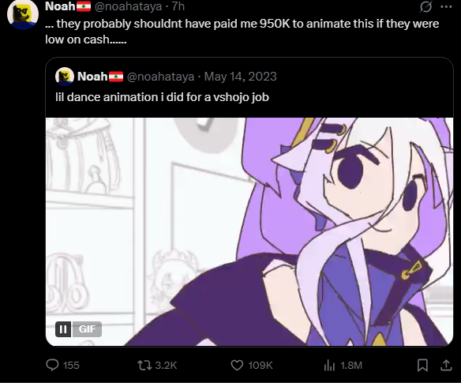Open quoted tweet's small profile avatar
Screen dimensions: 461x383
[65, 76]
